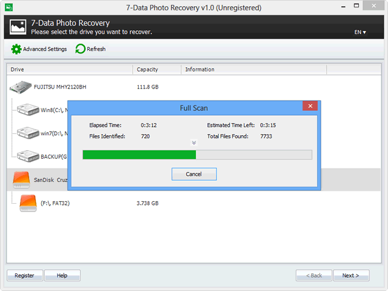Cancel the Full Scan
This screenshot has width=388, height=291.
194,174
